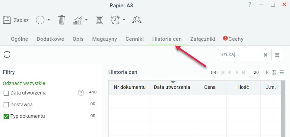Open the dropdown arrow beside the plus icon
290x137 pixels.
click(x=49, y=20)
